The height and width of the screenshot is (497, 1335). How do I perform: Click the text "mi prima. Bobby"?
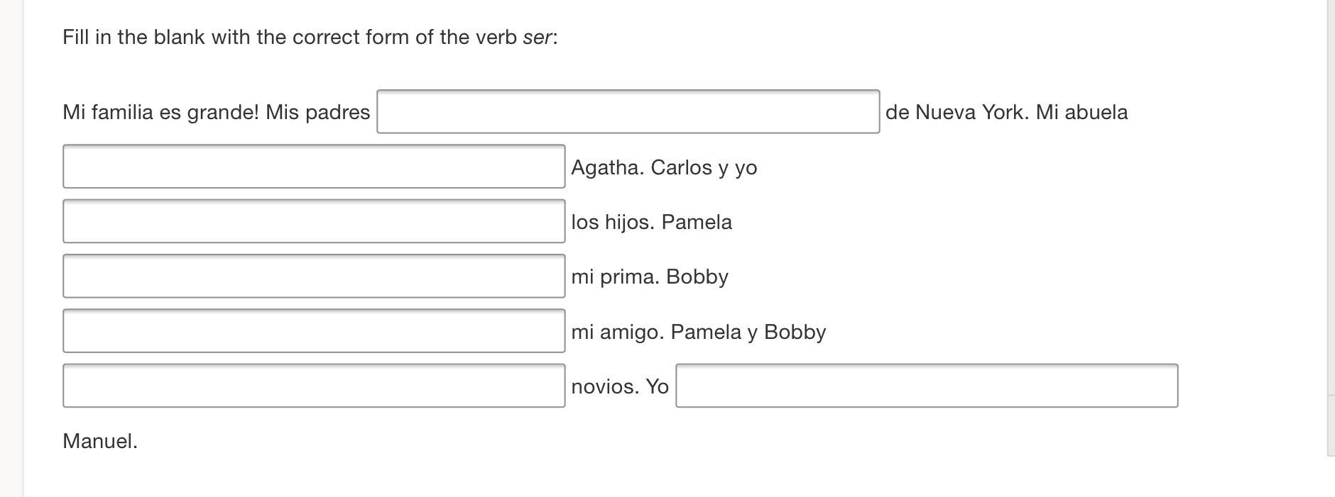click(x=649, y=277)
